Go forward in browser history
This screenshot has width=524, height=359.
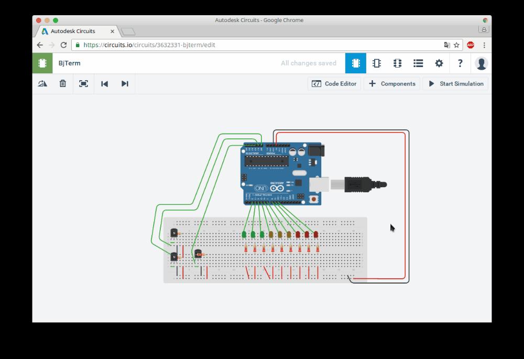point(51,45)
